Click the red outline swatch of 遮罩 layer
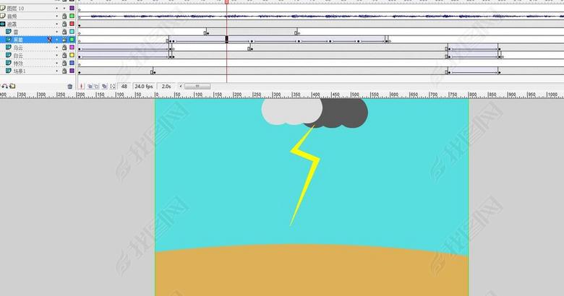This screenshot has width=564, height=296. (x=72, y=24)
